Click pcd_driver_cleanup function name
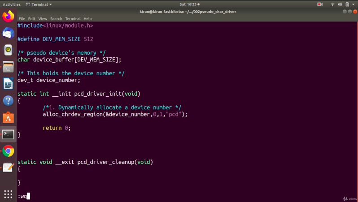 pos(106,162)
